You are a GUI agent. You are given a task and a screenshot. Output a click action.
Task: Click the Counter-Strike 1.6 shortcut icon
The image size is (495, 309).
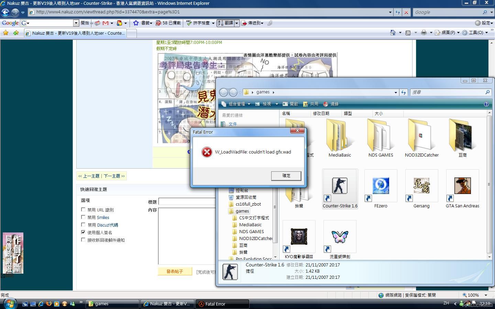(340, 186)
